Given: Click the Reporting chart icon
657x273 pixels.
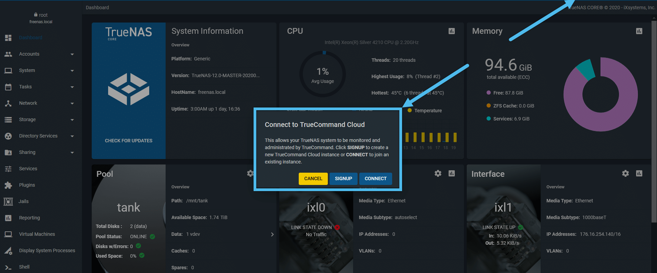Looking at the screenshot, I should tap(8, 218).
